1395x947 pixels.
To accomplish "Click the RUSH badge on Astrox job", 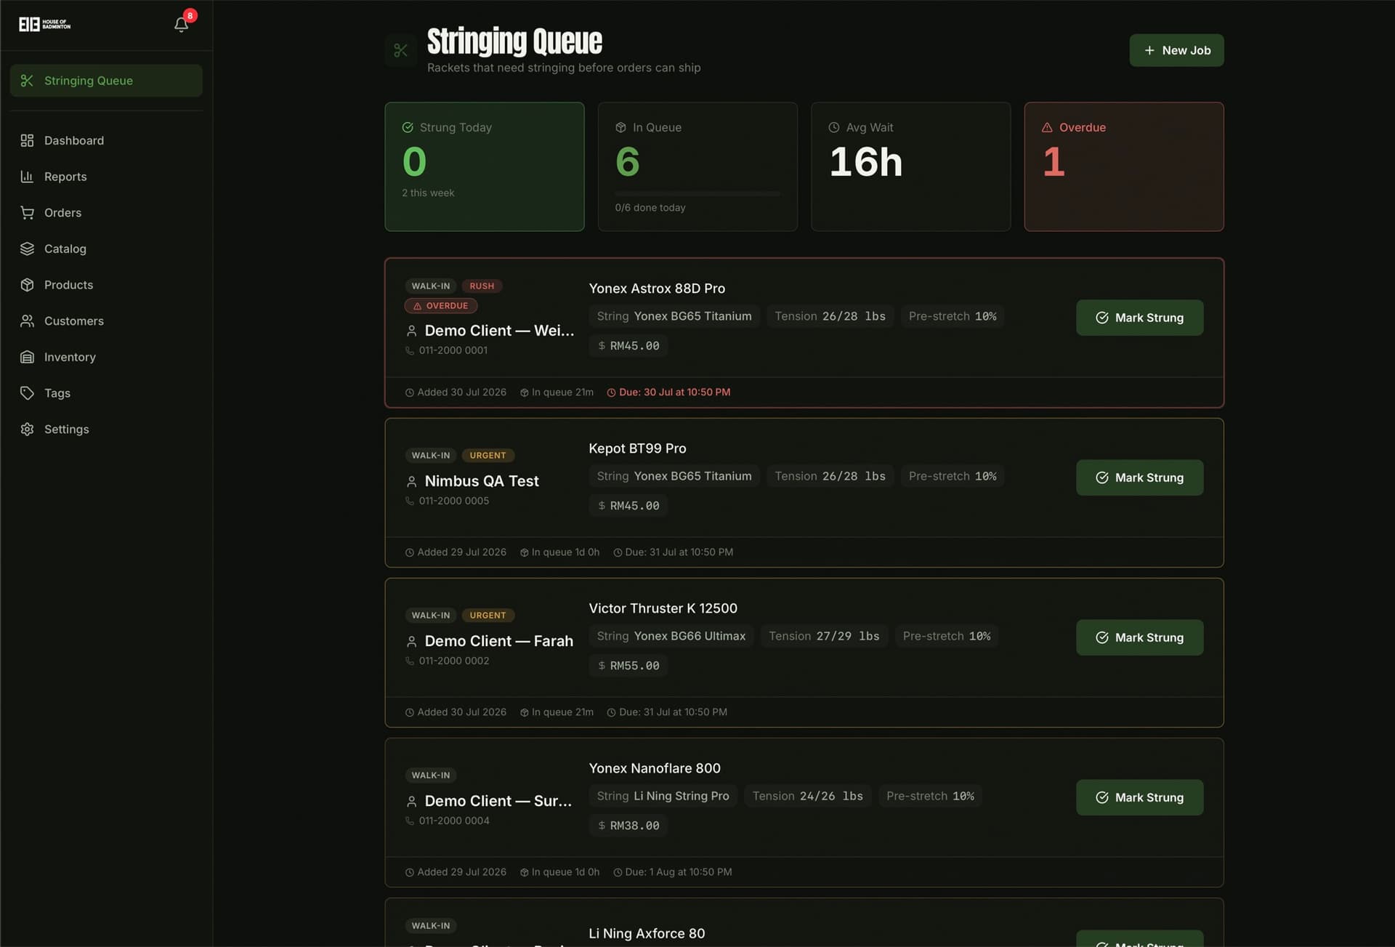I will point(482,286).
